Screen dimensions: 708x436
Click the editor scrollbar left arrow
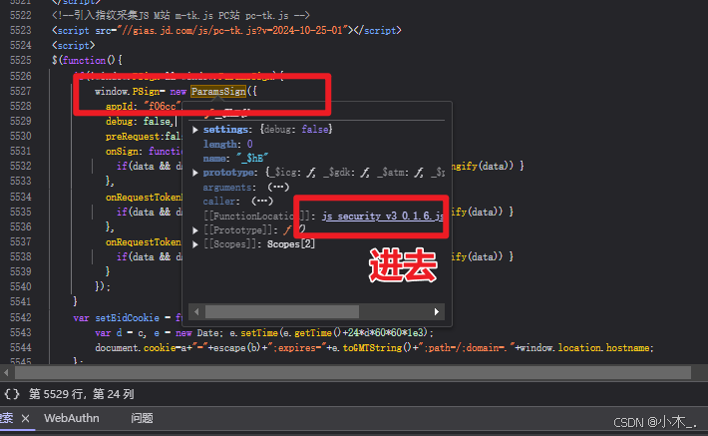tap(6, 373)
